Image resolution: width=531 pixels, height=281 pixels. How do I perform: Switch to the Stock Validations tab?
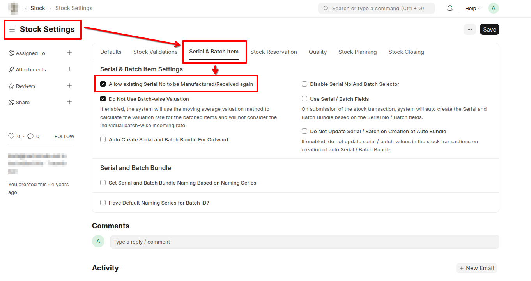pyautogui.click(x=155, y=52)
